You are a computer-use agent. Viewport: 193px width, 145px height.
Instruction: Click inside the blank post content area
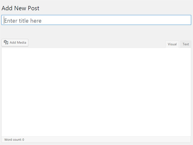click(96, 92)
